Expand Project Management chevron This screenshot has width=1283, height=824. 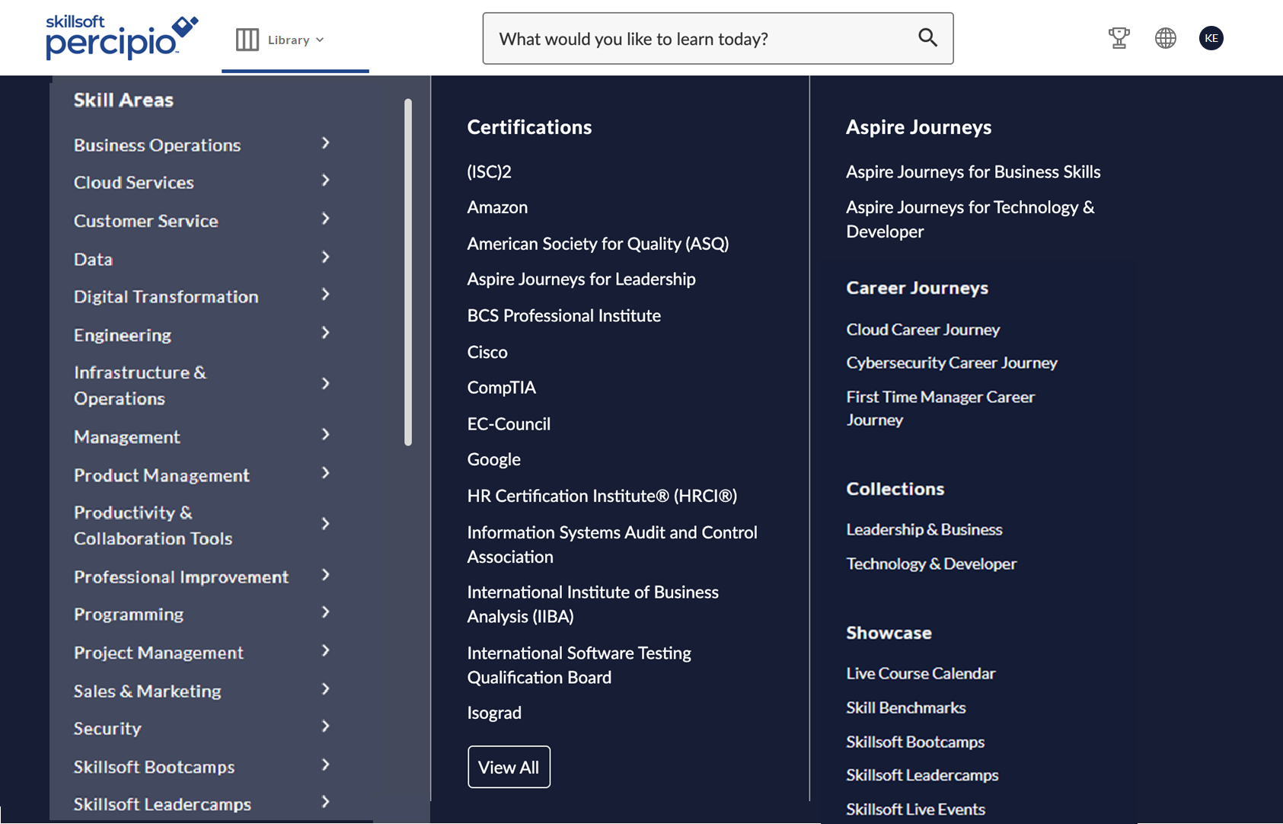click(x=326, y=650)
